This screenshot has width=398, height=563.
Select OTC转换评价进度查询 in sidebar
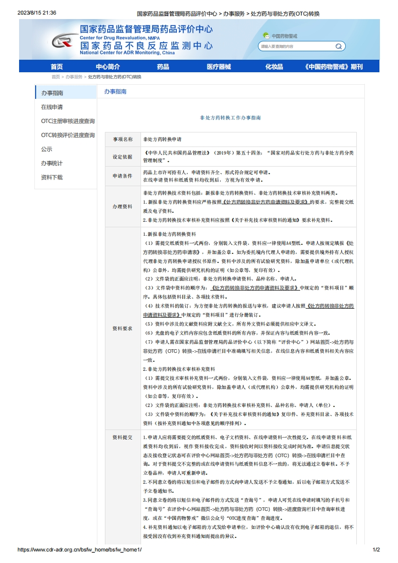68,135
